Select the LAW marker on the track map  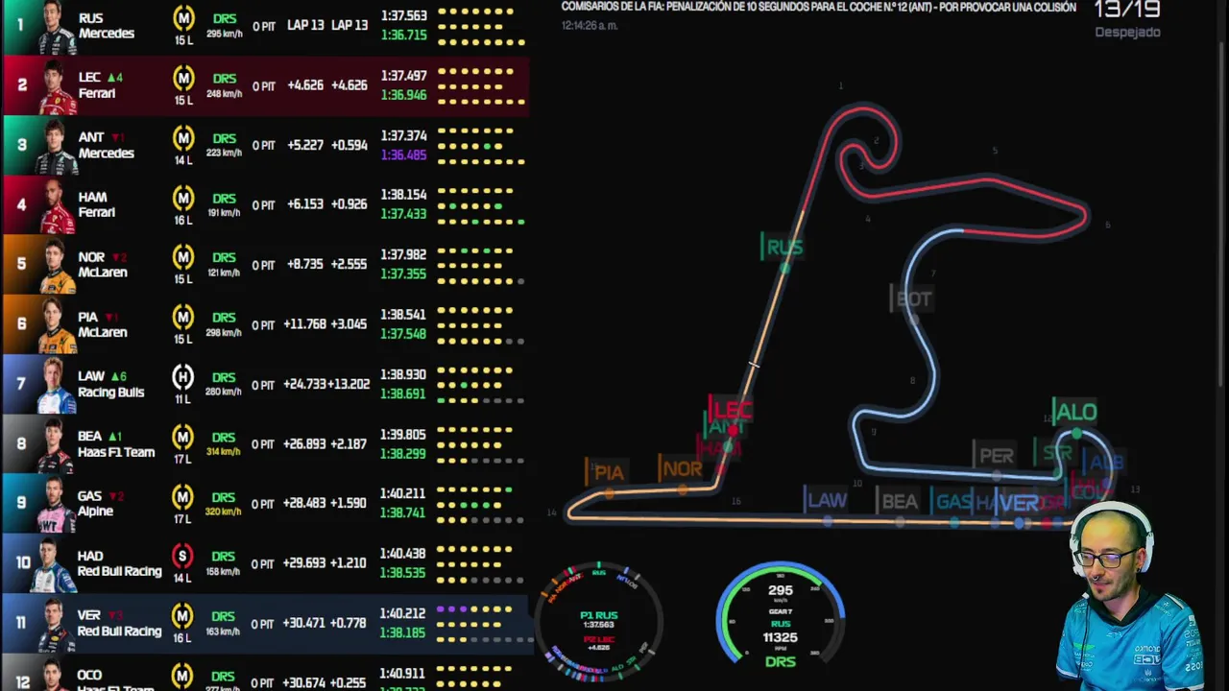pyautogui.click(x=827, y=500)
